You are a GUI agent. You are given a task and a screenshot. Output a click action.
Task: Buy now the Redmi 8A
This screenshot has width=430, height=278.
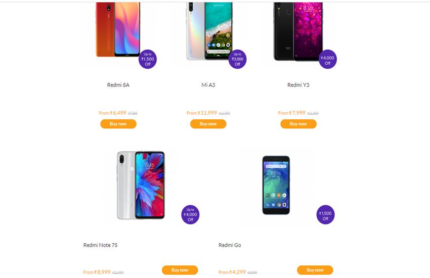pyautogui.click(x=118, y=124)
